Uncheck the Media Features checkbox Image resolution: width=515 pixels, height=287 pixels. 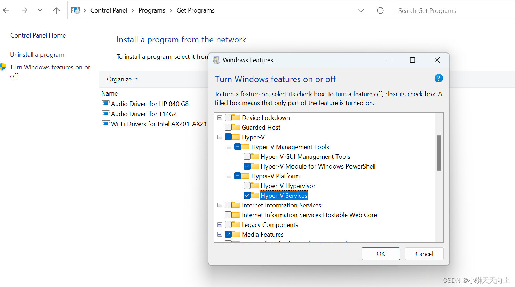[228, 234]
